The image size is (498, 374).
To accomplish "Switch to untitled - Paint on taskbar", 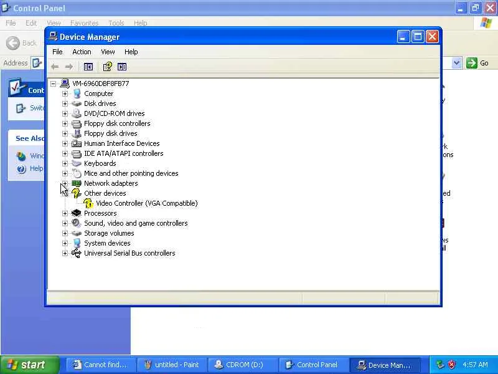I will 172,365.
